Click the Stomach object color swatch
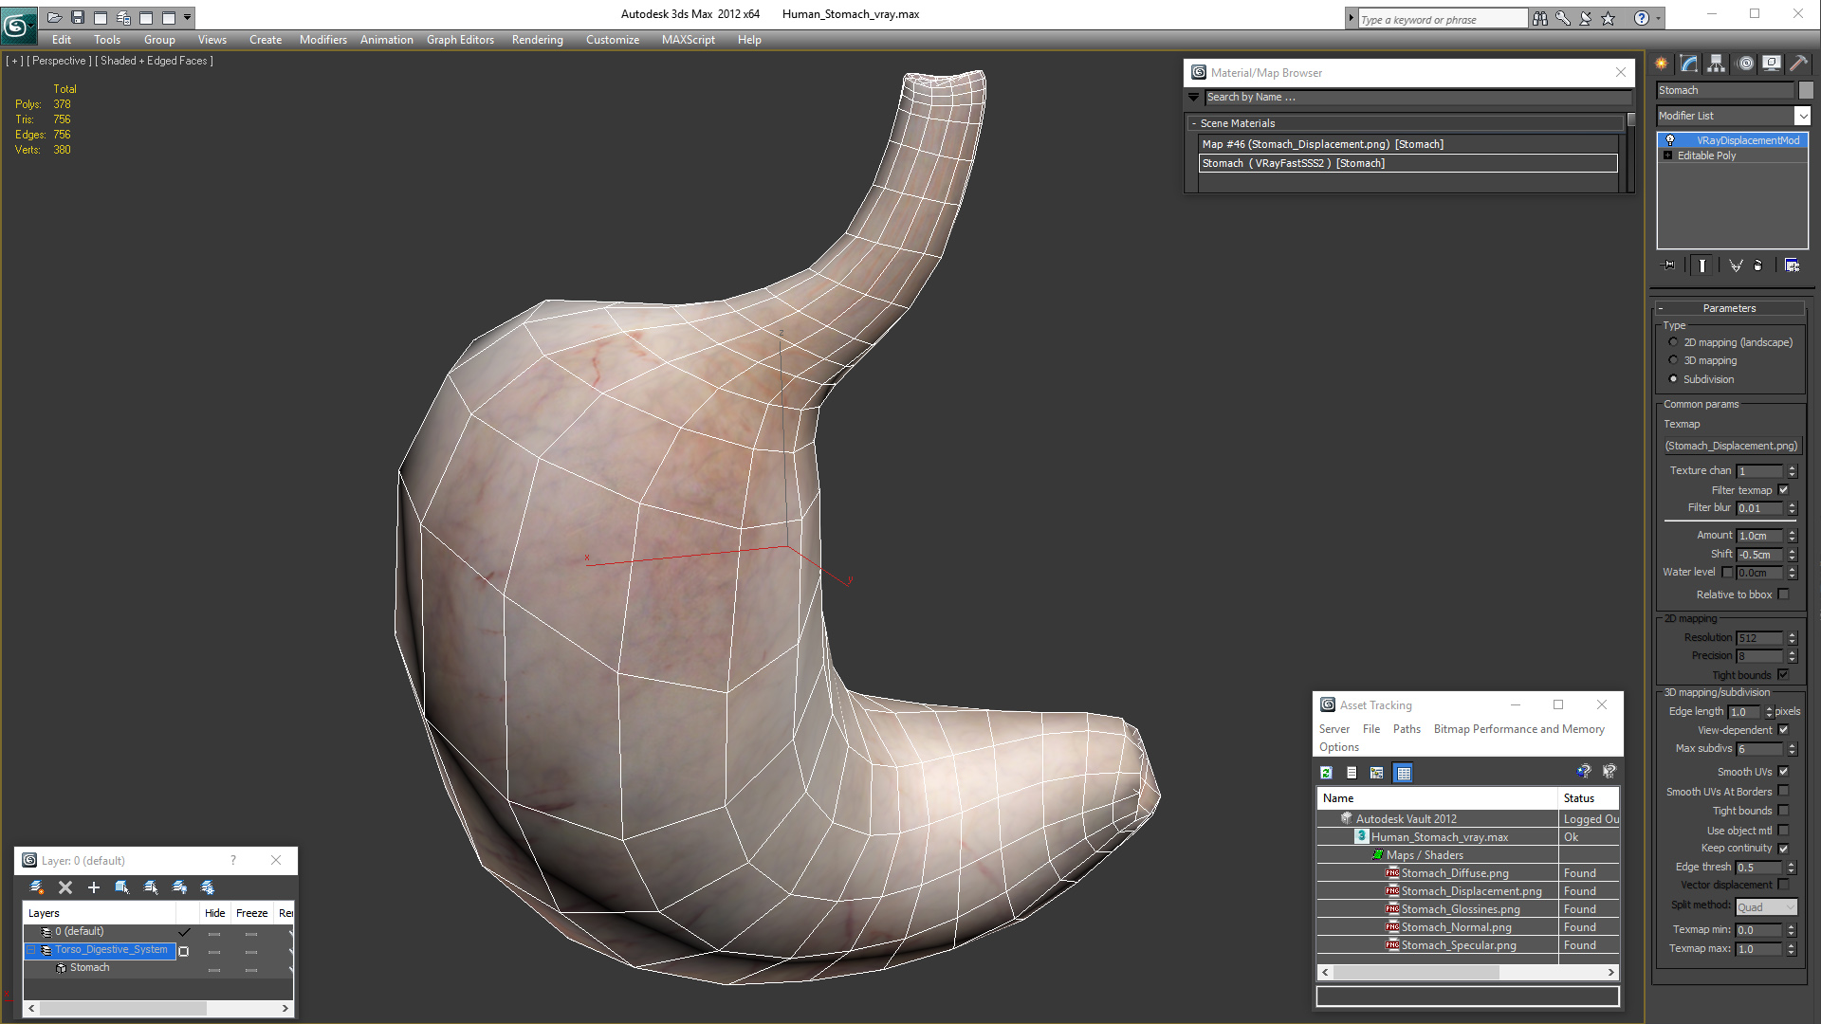 coord(1806,90)
